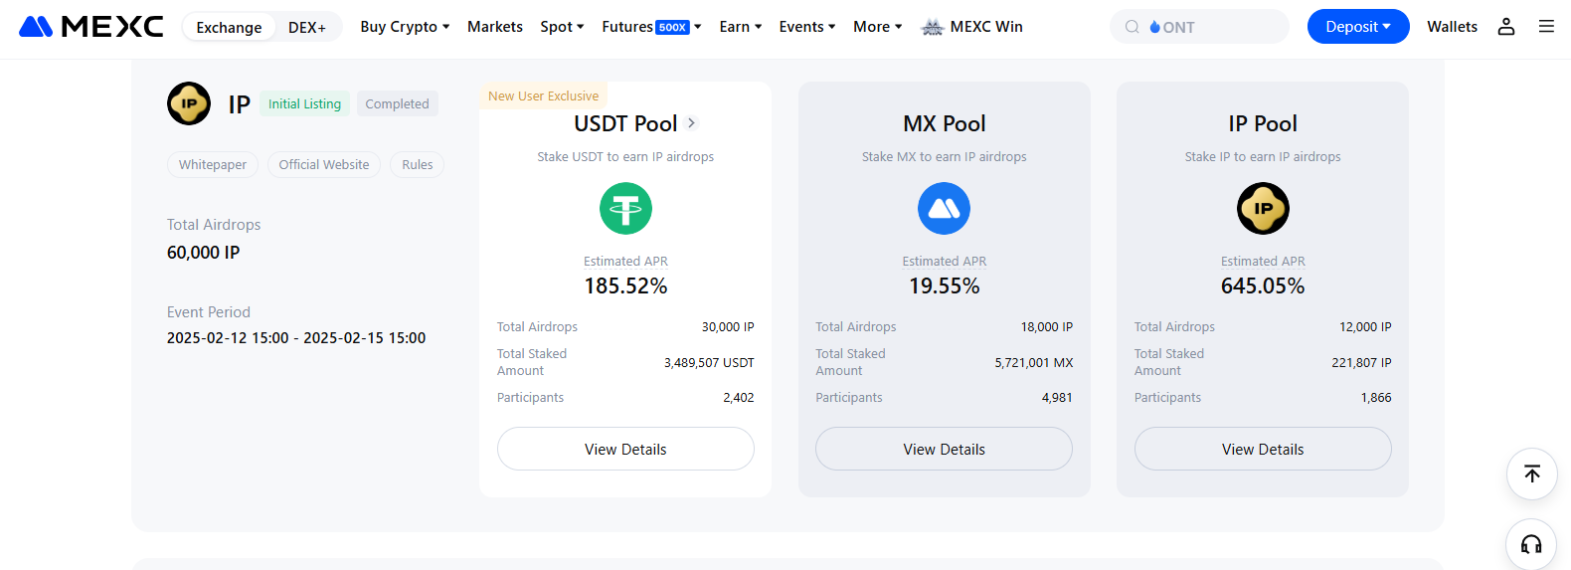
Task: Click the 3,489,507 USDT staked amount
Action: click(x=709, y=362)
